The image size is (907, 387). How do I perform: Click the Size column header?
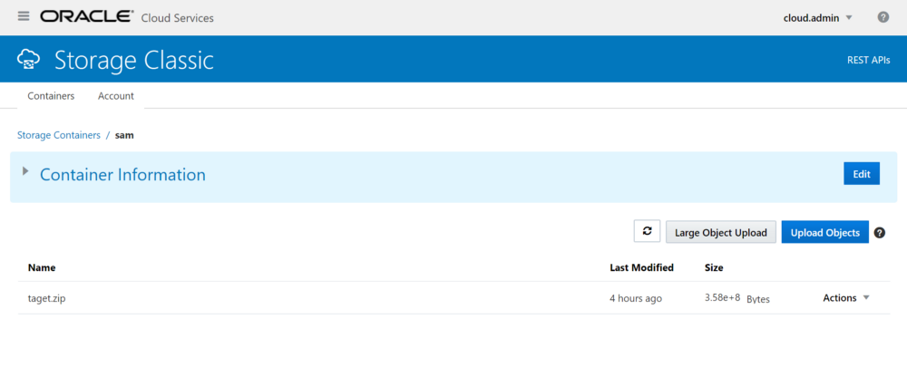click(x=714, y=267)
